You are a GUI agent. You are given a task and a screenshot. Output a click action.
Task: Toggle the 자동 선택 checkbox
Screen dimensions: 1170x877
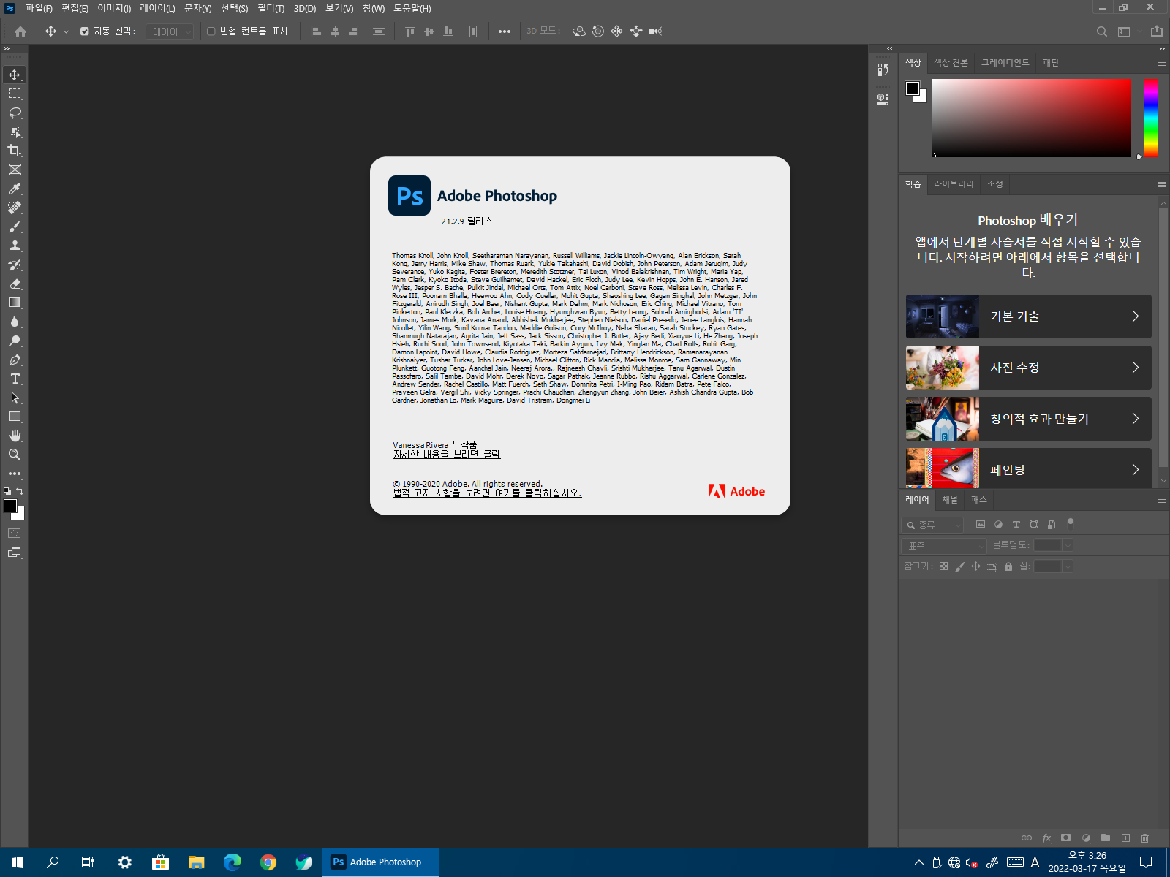pos(85,31)
